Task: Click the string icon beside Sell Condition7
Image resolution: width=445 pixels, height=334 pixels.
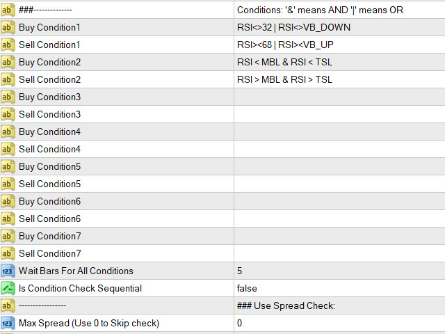Action: coord(8,253)
